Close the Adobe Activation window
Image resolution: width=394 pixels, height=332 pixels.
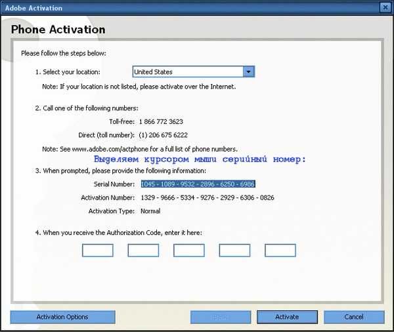tap(385, 7)
